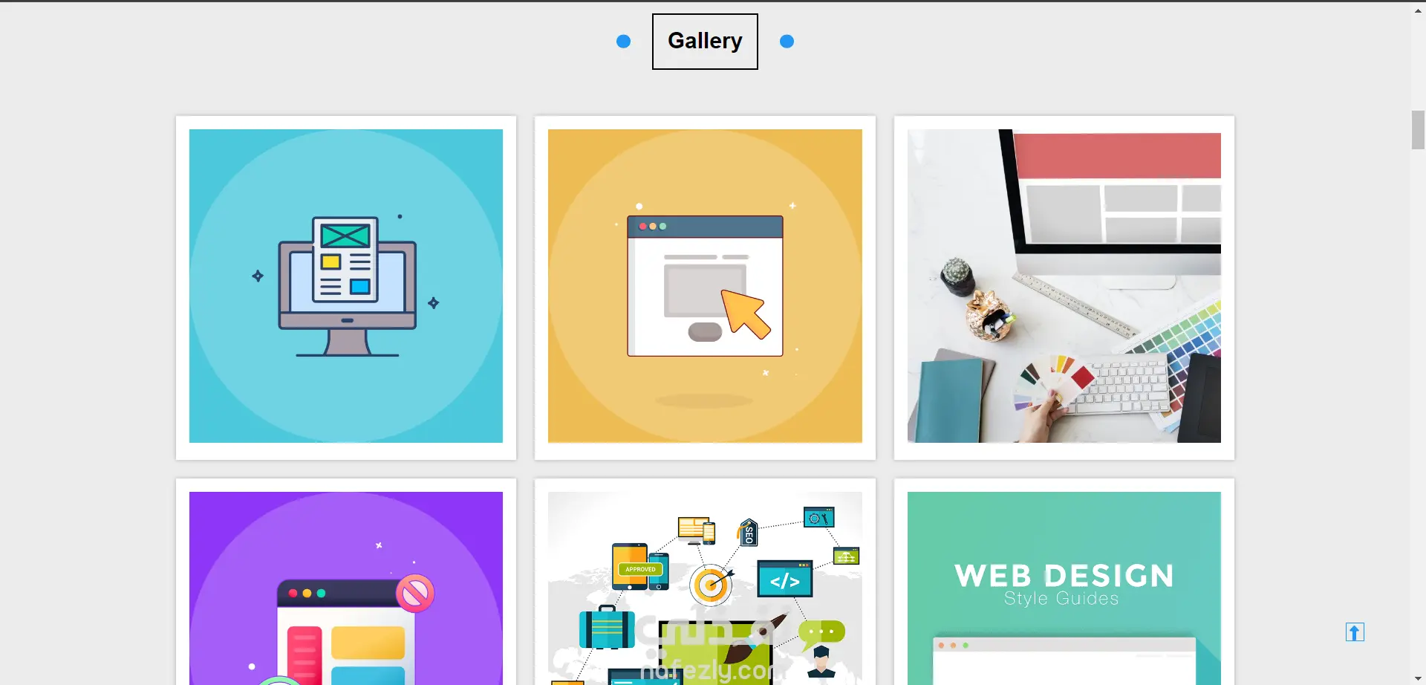The width and height of the screenshot is (1426, 685).
Task: Open the Web Design Style Guides image
Action: (x=1064, y=588)
